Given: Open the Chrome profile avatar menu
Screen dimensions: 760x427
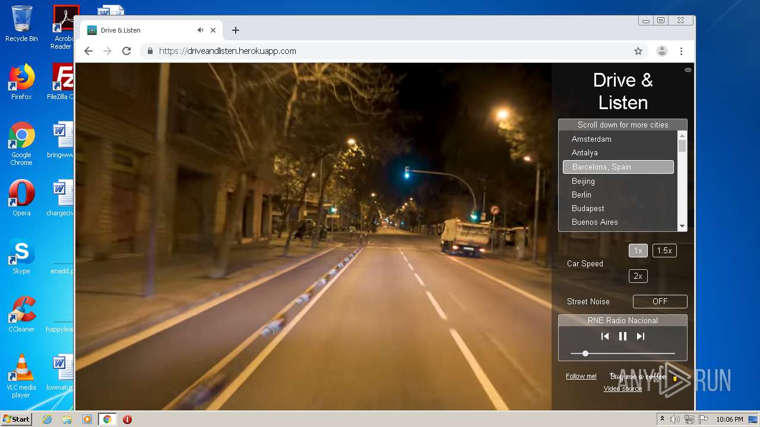Looking at the screenshot, I should [661, 51].
